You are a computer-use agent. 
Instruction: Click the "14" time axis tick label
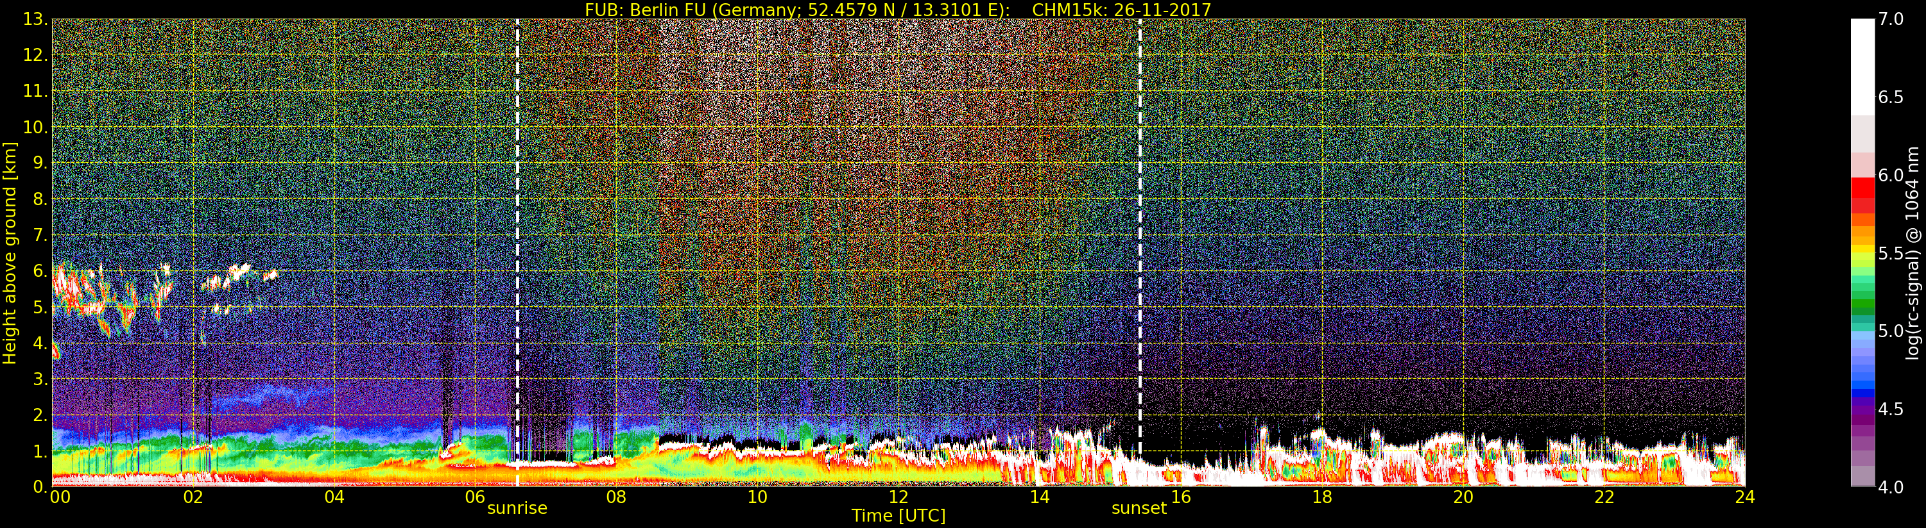coord(1039,497)
